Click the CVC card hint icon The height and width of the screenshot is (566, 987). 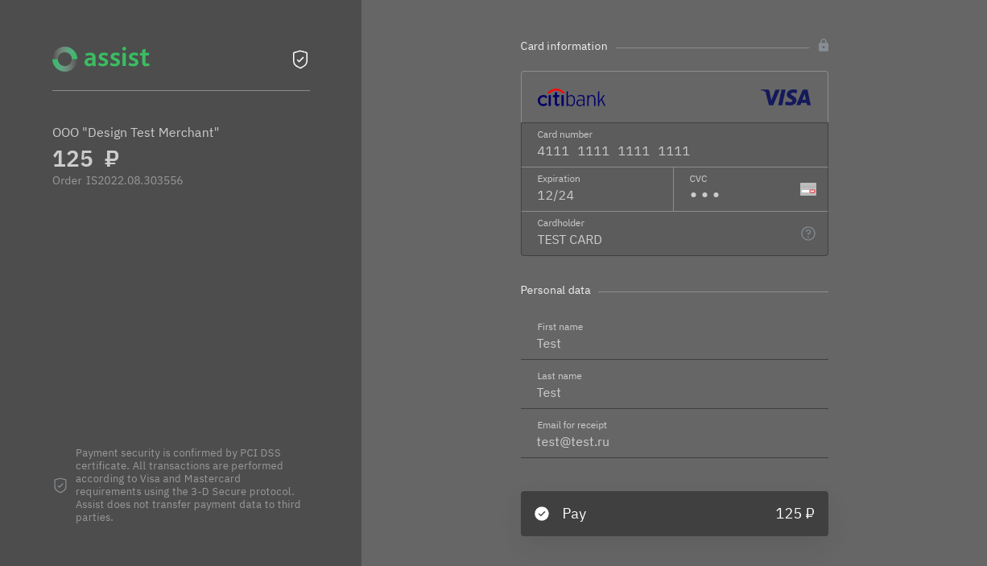(807, 189)
